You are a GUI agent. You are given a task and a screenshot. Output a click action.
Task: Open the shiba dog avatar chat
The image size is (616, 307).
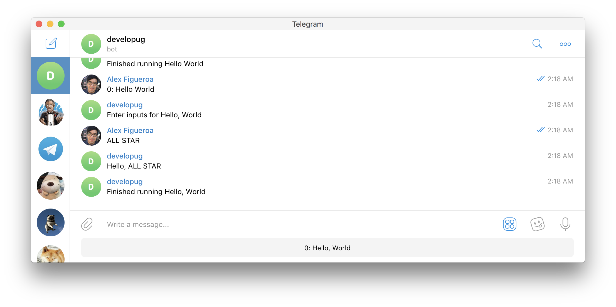51,254
